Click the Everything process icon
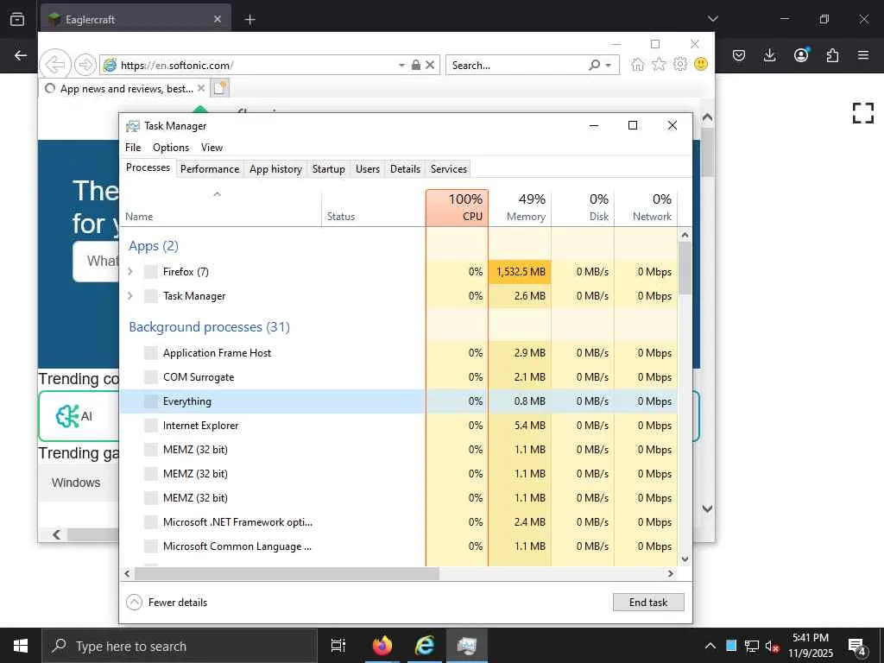The image size is (884, 663). click(150, 401)
